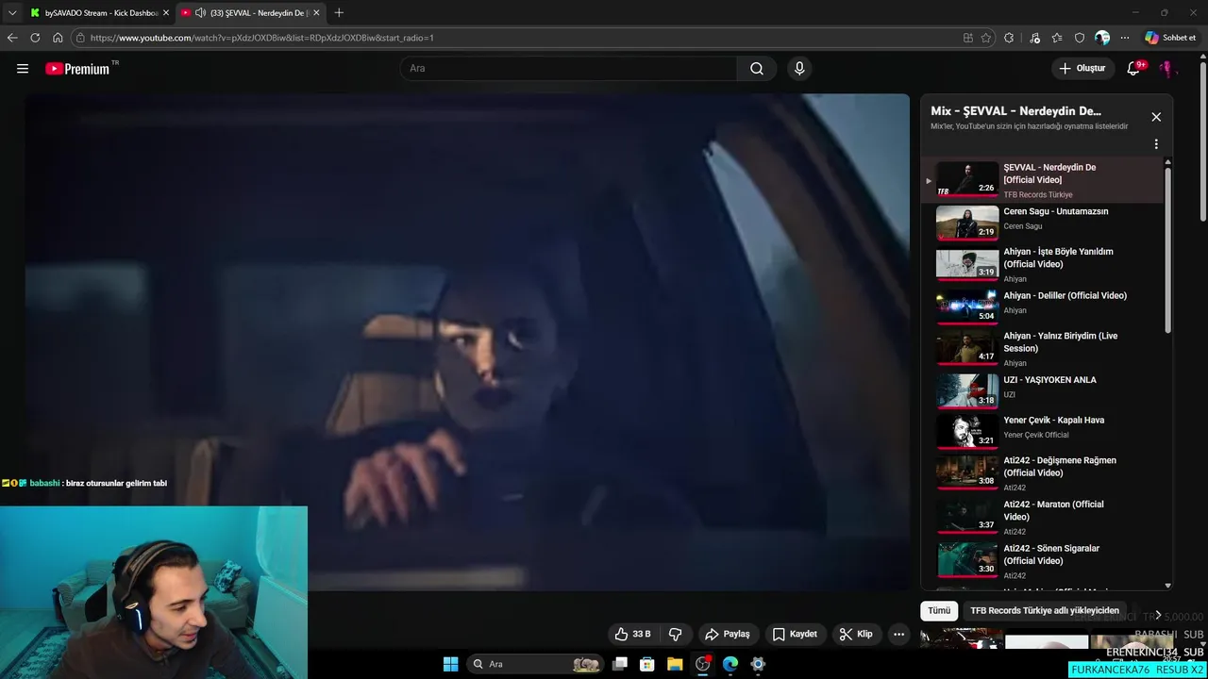The width and height of the screenshot is (1208, 679).
Task: Play UZI - YAŞIYOKEN ANLA
Action: pos(1043,390)
